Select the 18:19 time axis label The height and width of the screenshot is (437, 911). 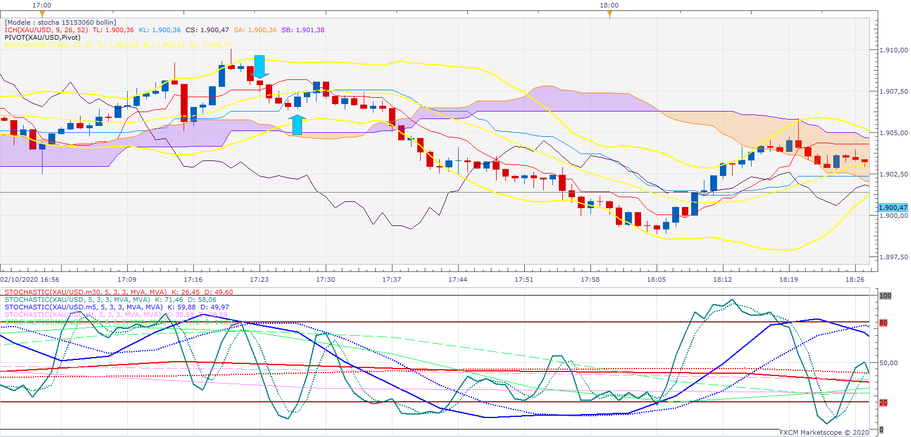pos(789,279)
